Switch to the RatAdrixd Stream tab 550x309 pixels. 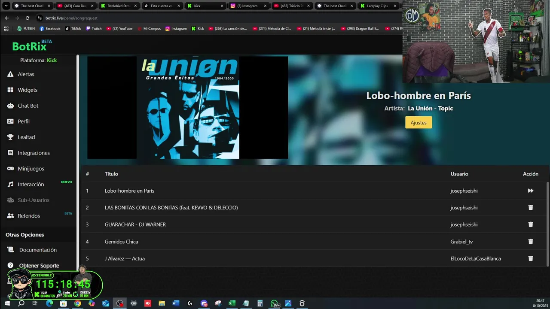click(x=119, y=6)
